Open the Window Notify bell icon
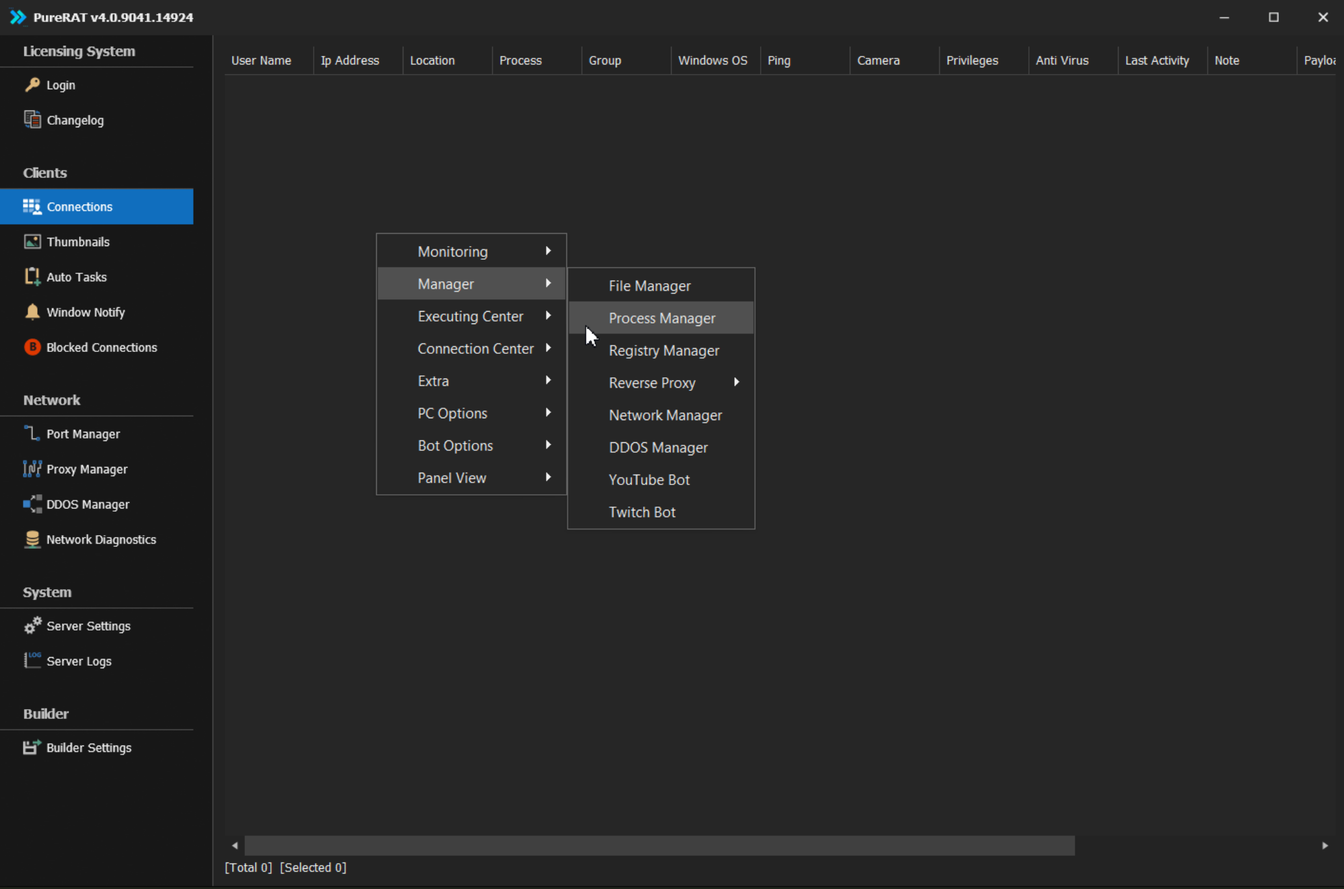This screenshot has height=889, width=1344. click(32, 312)
